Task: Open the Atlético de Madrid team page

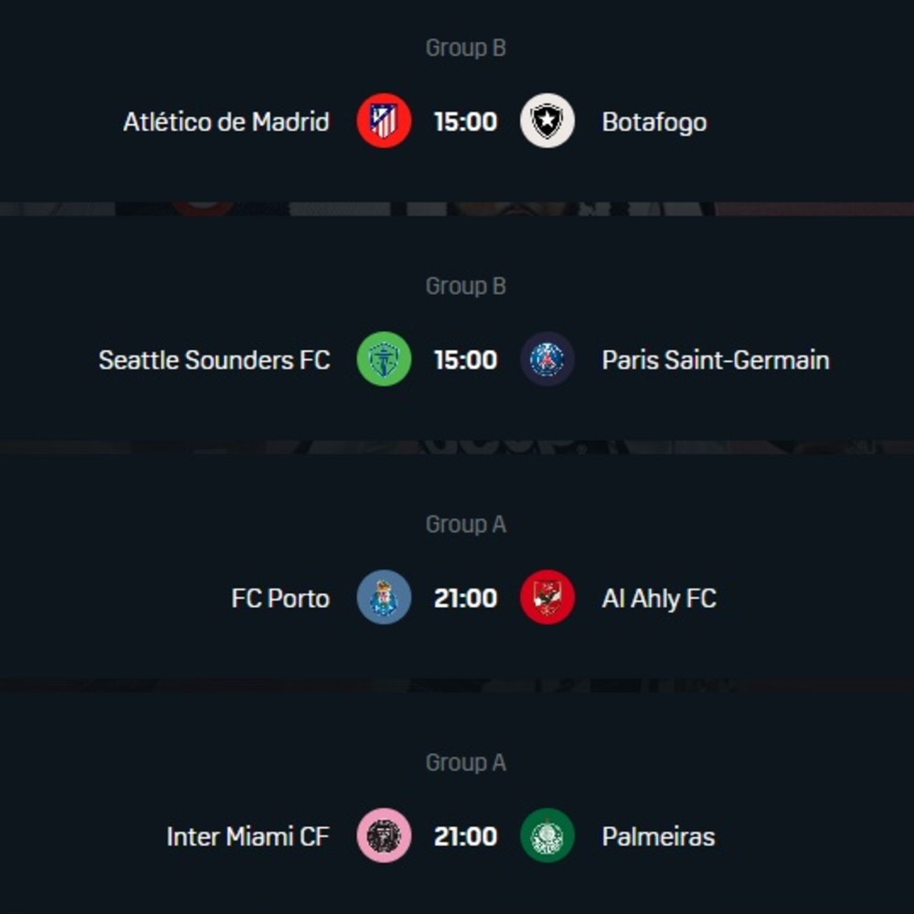Action: 226,122
